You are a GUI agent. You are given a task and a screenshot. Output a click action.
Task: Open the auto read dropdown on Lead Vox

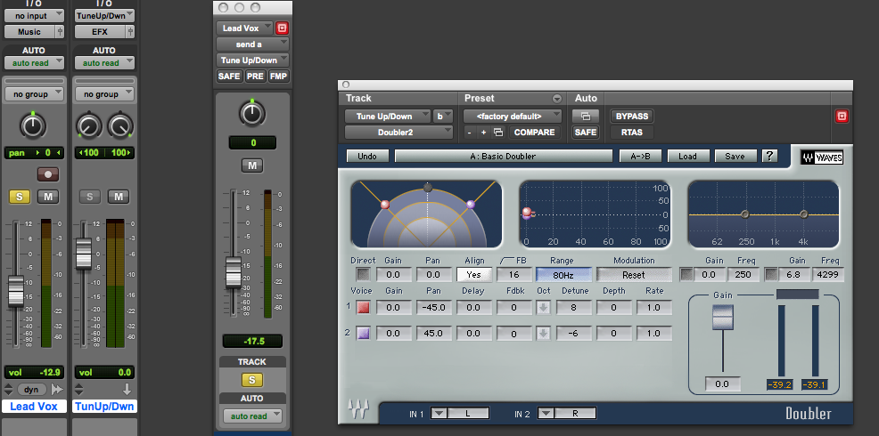[34, 62]
